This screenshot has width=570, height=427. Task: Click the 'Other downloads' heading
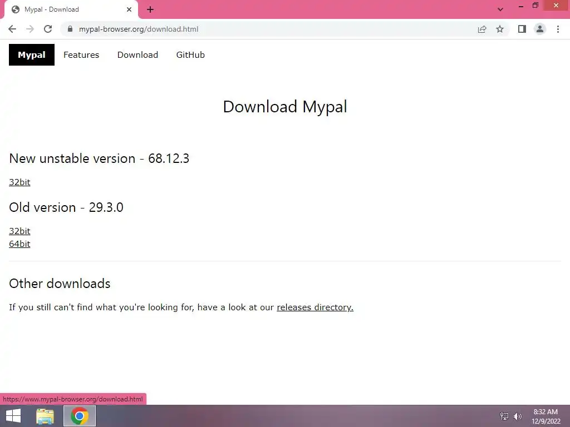(60, 284)
